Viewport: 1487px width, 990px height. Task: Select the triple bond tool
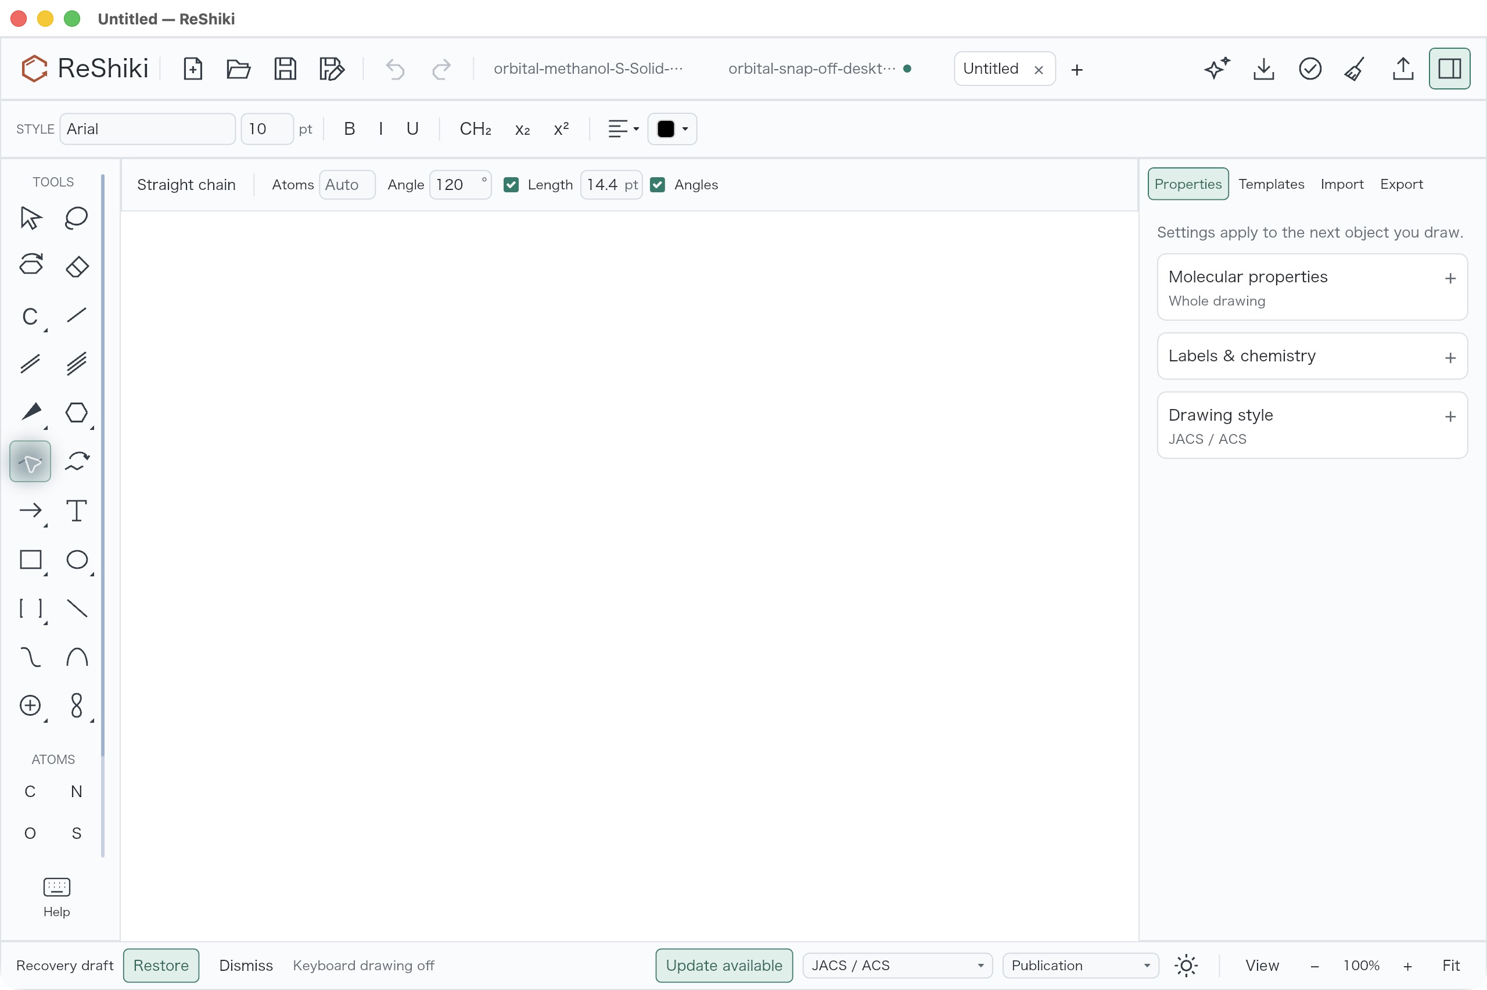[x=76, y=364]
